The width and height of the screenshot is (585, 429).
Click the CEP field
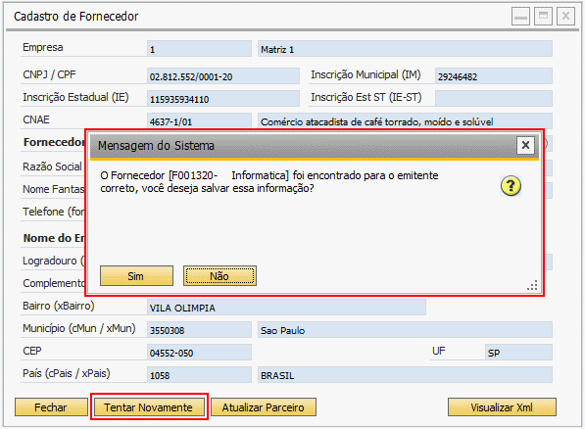[x=199, y=353]
